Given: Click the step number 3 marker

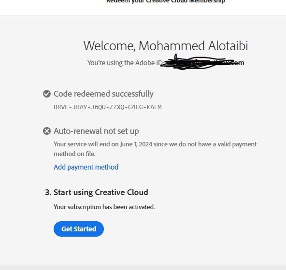Looking at the screenshot, I should pos(48,192).
